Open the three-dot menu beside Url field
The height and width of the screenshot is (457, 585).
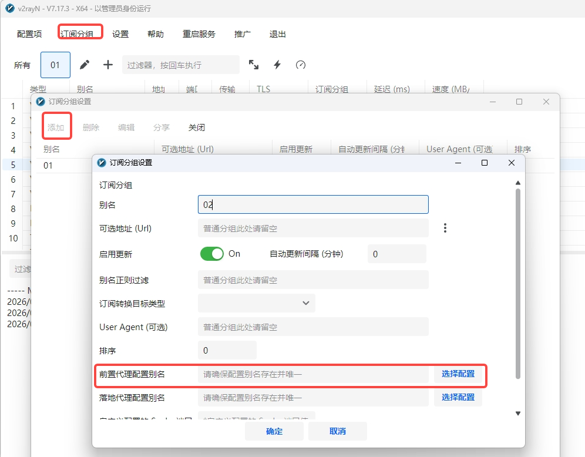(445, 228)
